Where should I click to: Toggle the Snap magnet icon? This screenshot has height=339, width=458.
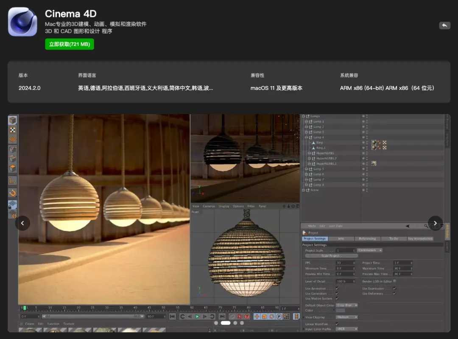coord(13,193)
